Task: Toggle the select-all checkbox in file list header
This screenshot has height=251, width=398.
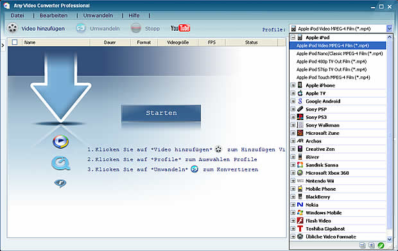Action: pos(15,42)
